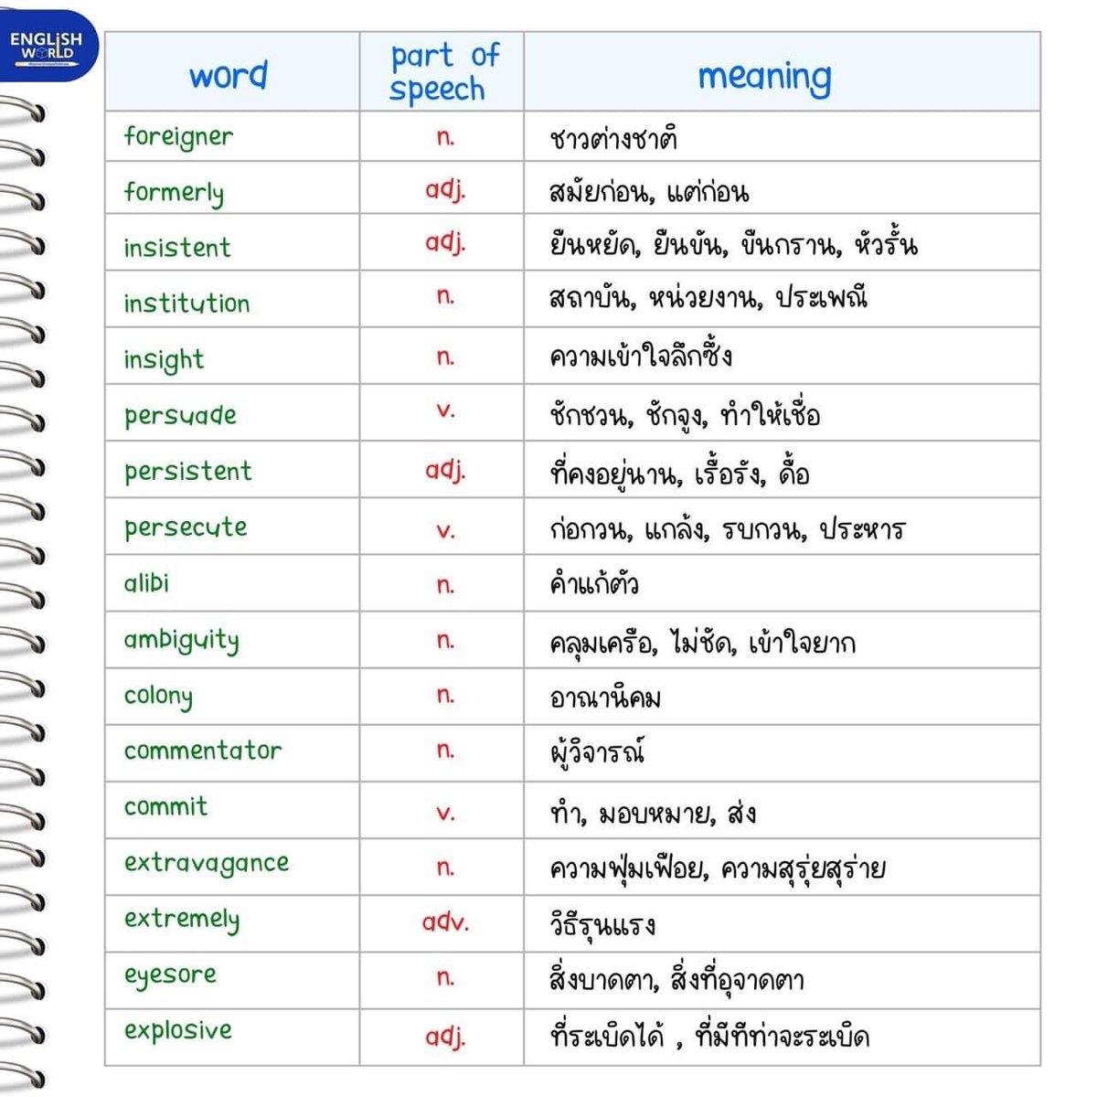Click the meaning 'ความเข้าใจลึกซึ้ง'
This screenshot has height=1097, width=1097.
641,356
